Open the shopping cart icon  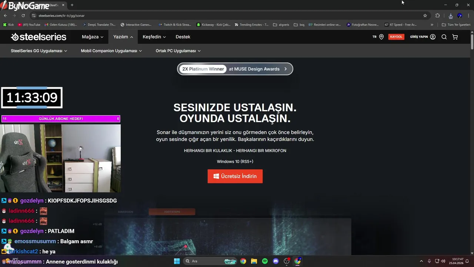pyautogui.click(x=455, y=37)
